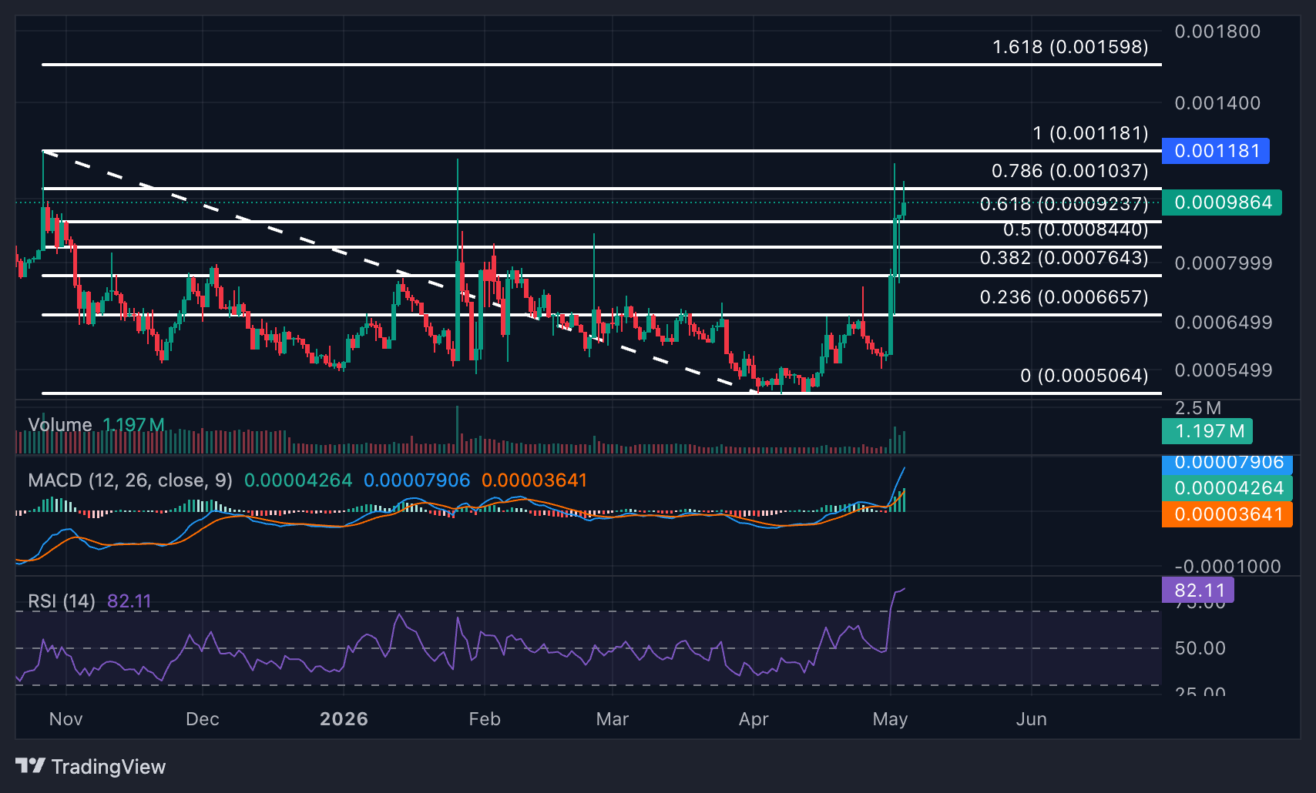Select the 0.382 (0.0007643) retracement label
1316x793 pixels.
(1064, 258)
